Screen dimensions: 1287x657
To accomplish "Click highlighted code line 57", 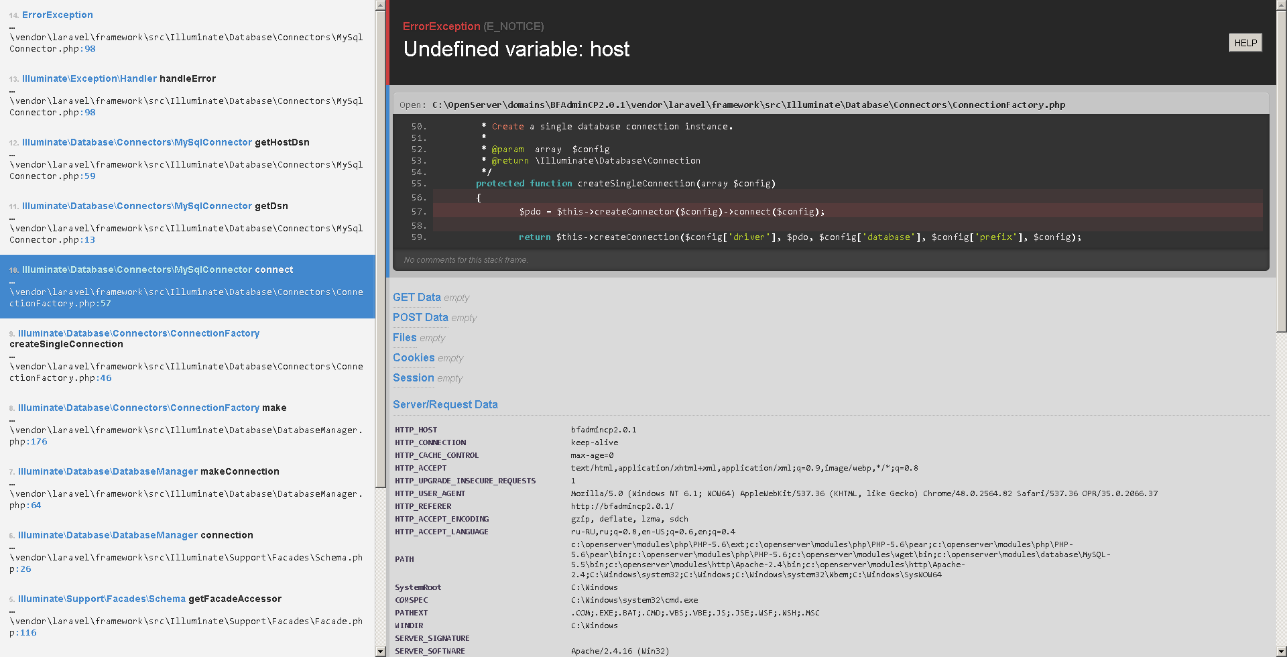I will tap(848, 211).
